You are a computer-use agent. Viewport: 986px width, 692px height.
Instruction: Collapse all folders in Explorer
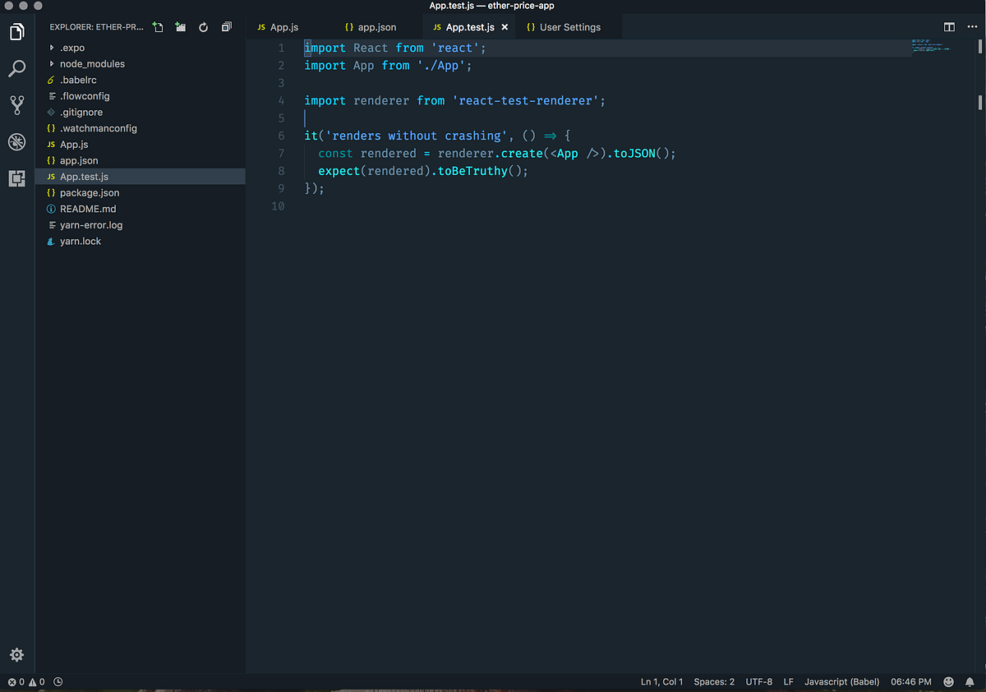point(226,26)
